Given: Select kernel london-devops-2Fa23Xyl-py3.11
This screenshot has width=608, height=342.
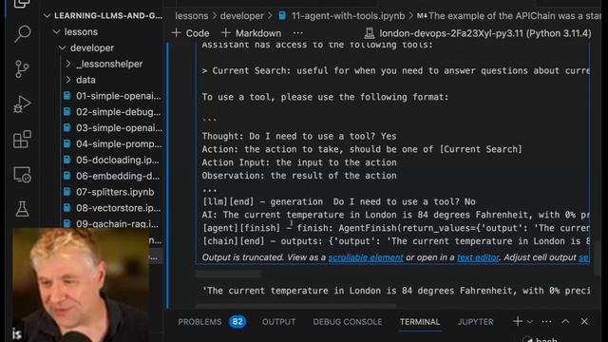Looking at the screenshot, I should 485,33.
